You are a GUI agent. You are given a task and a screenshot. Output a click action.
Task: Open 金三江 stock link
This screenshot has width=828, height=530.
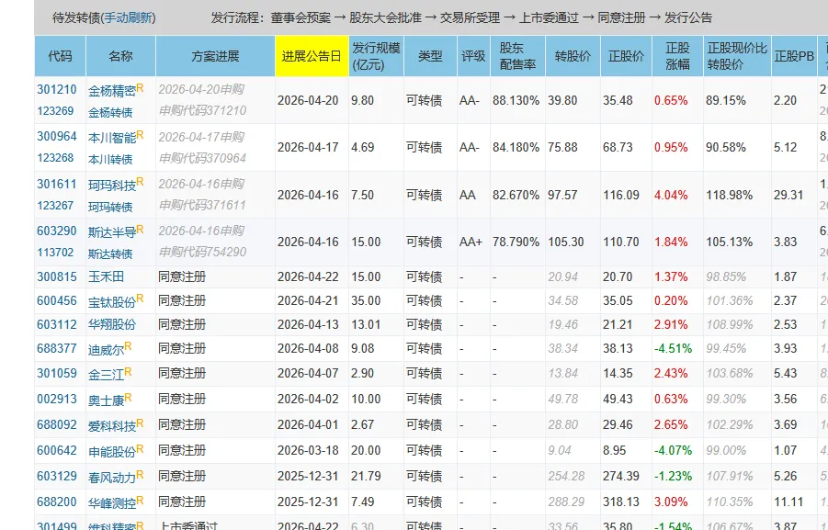(x=106, y=375)
